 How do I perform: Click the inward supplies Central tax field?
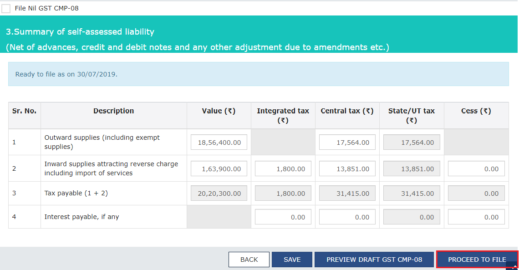point(347,168)
